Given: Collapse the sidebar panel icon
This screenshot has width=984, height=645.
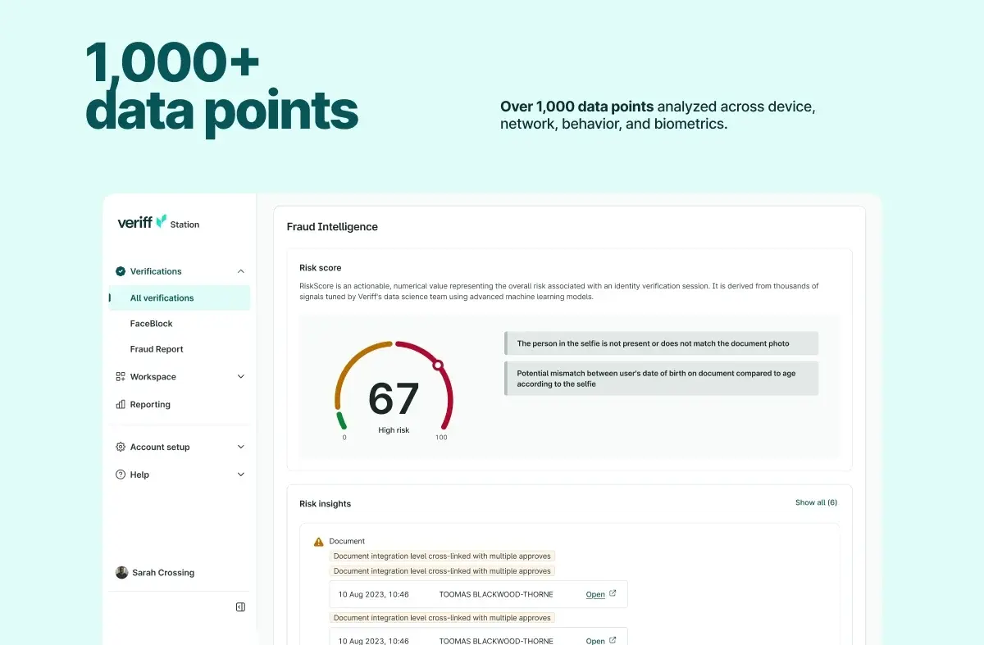Looking at the screenshot, I should (240, 607).
